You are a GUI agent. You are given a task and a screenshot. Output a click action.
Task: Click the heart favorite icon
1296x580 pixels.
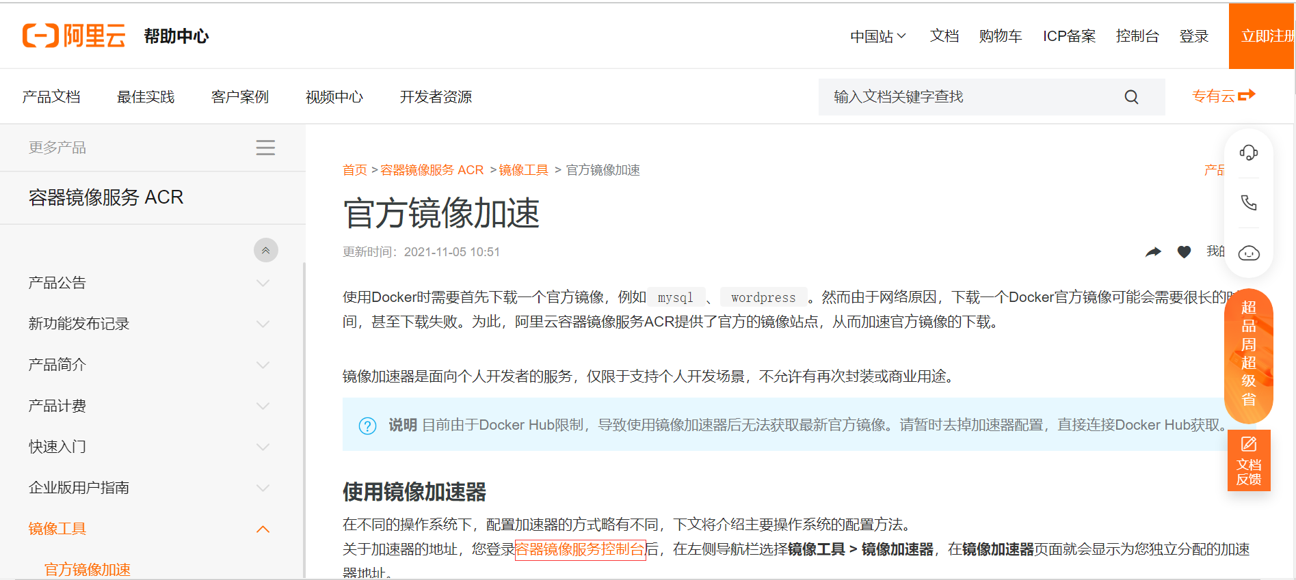(1184, 252)
